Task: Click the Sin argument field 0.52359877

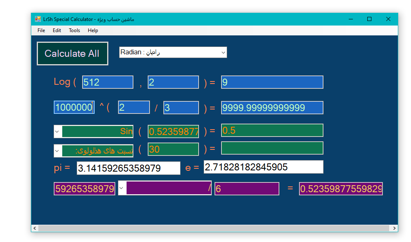Action: (x=173, y=132)
